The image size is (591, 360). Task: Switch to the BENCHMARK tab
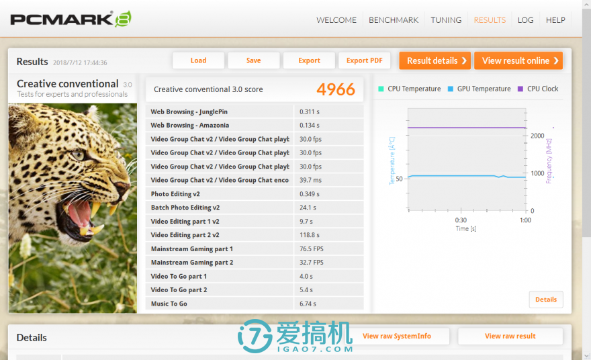[x=394, y=20]
